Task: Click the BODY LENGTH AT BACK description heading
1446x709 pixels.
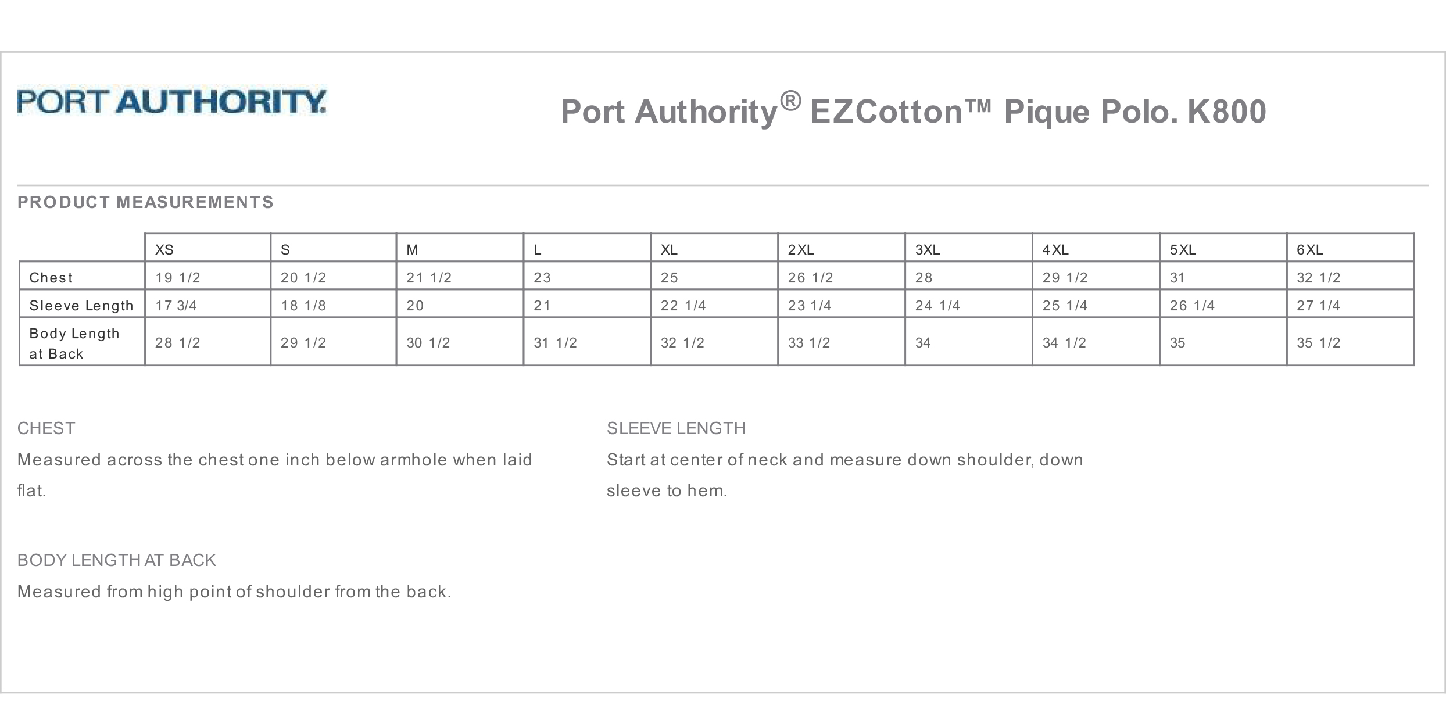Action: (x=116, y=560)
